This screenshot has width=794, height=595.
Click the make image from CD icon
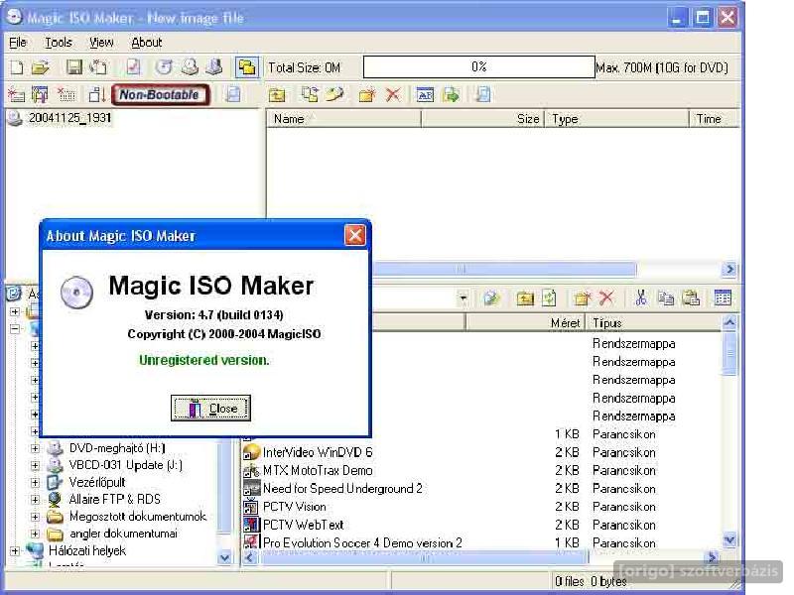[164, 67]
